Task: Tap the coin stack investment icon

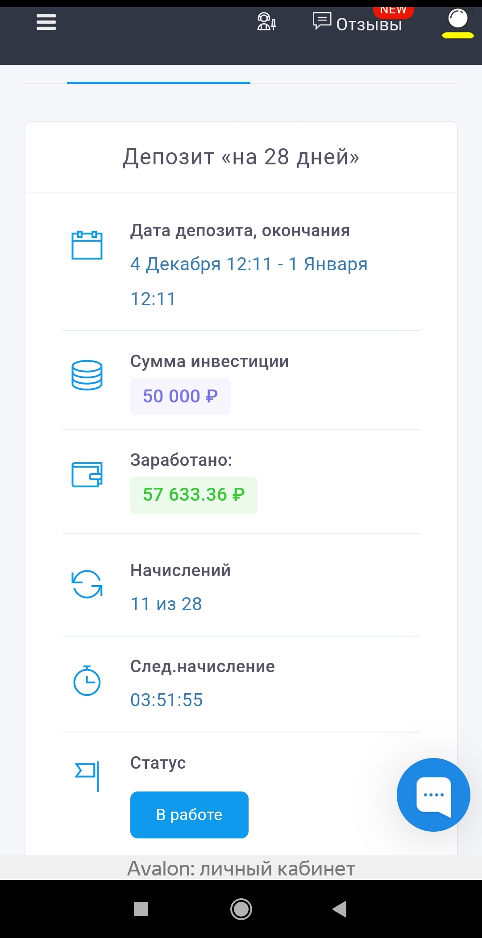Action: (87, 375)
